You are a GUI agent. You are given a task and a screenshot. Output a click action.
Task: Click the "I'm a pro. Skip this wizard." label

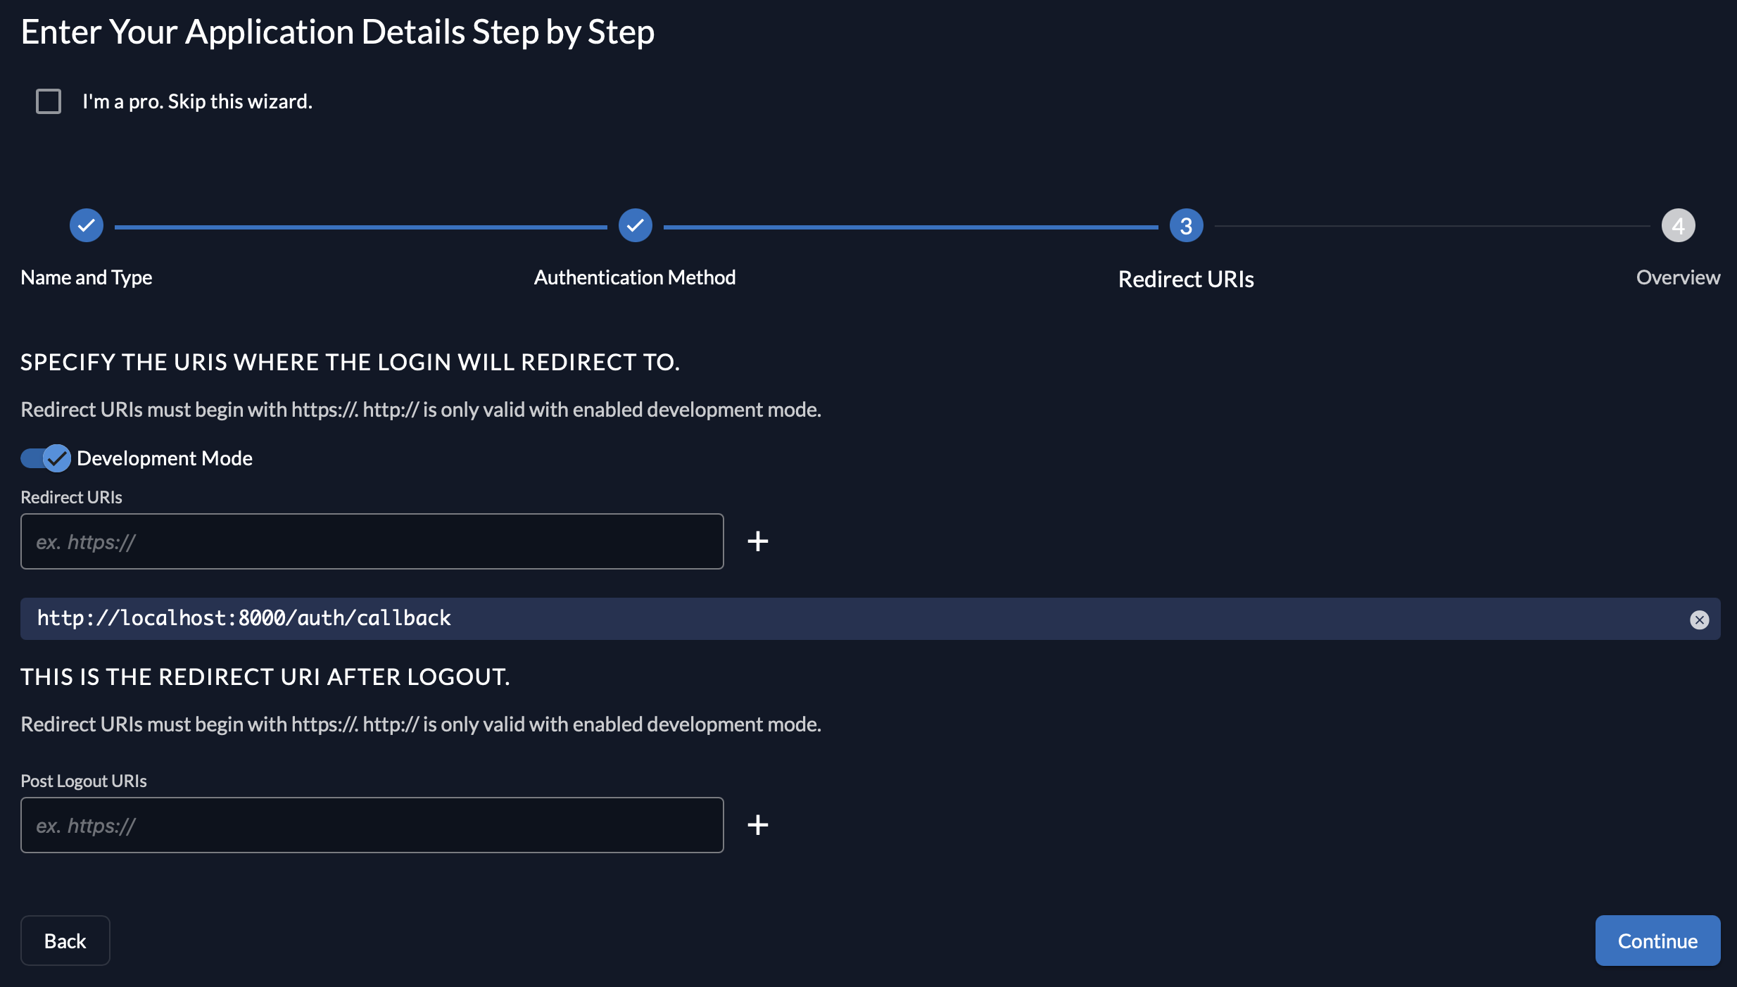click(197, 101)
